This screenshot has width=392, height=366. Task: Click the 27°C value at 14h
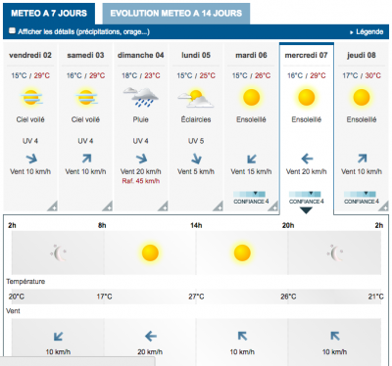pyautogui.click(x=196, y=297)
